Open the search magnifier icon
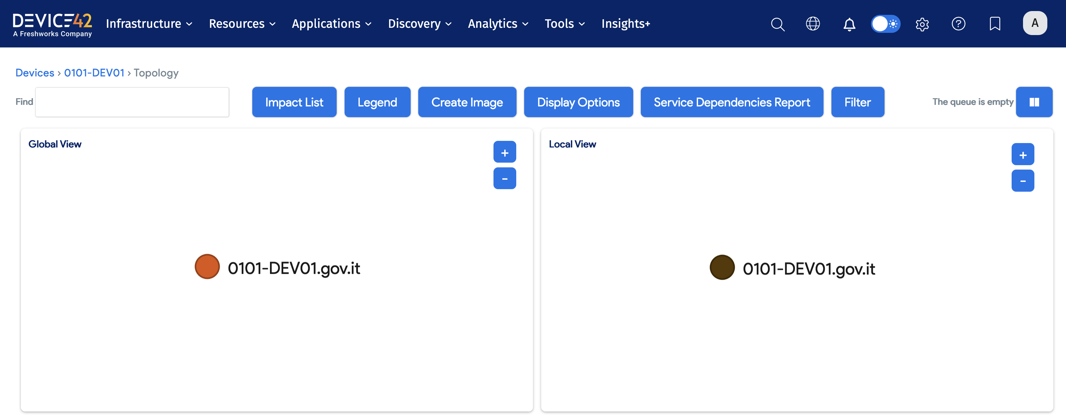The height and width of the screenshot is (420, 1066). 778,24
